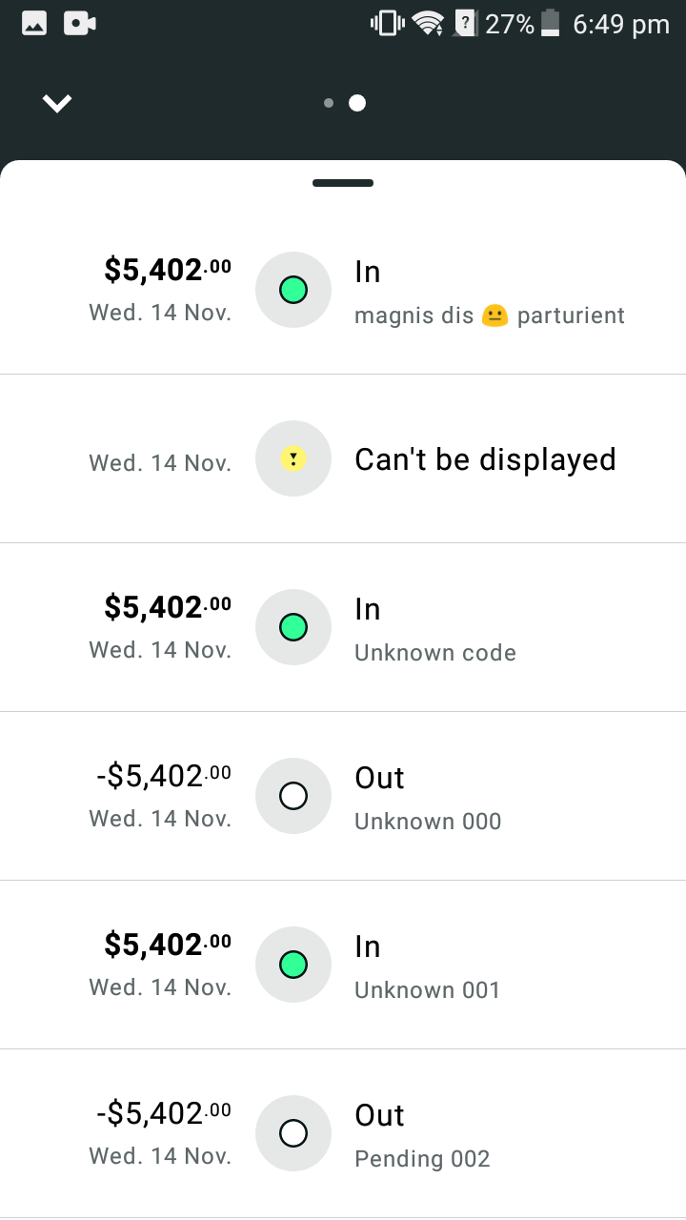Screen dimensions: 686x1220
Task: Select the second active page indicator dot
Action: click(357, 103)
